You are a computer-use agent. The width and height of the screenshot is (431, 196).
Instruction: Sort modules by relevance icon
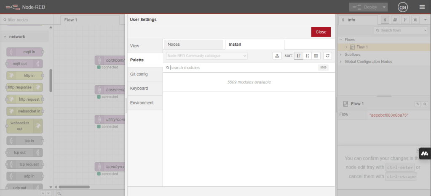pyautogui.click(x=299, y=55)
